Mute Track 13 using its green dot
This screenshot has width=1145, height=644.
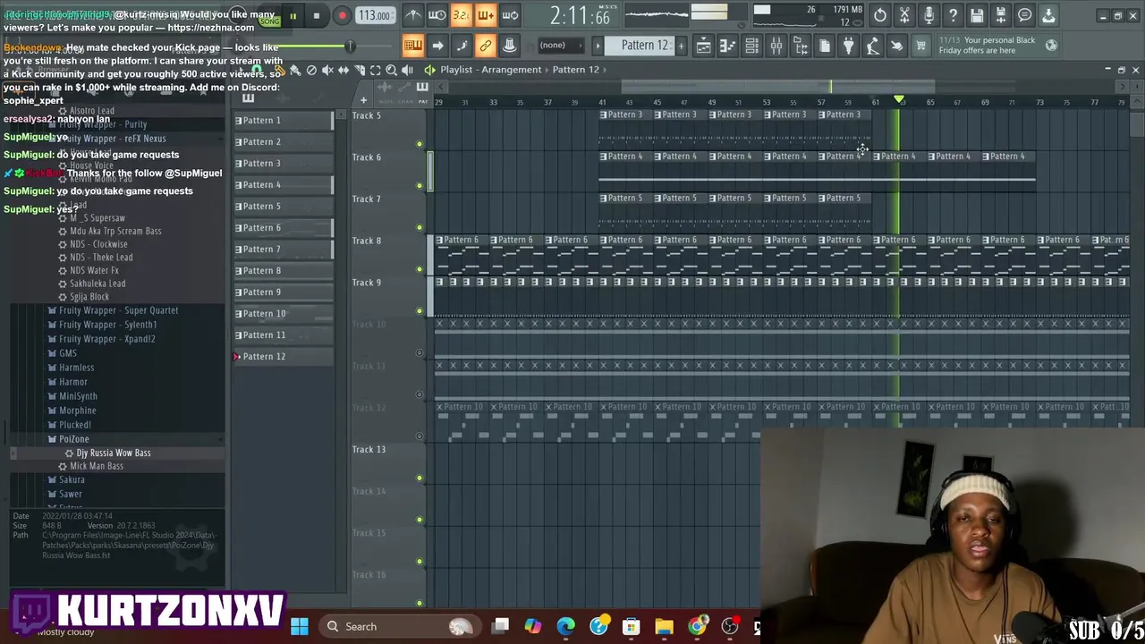point(420,478)
